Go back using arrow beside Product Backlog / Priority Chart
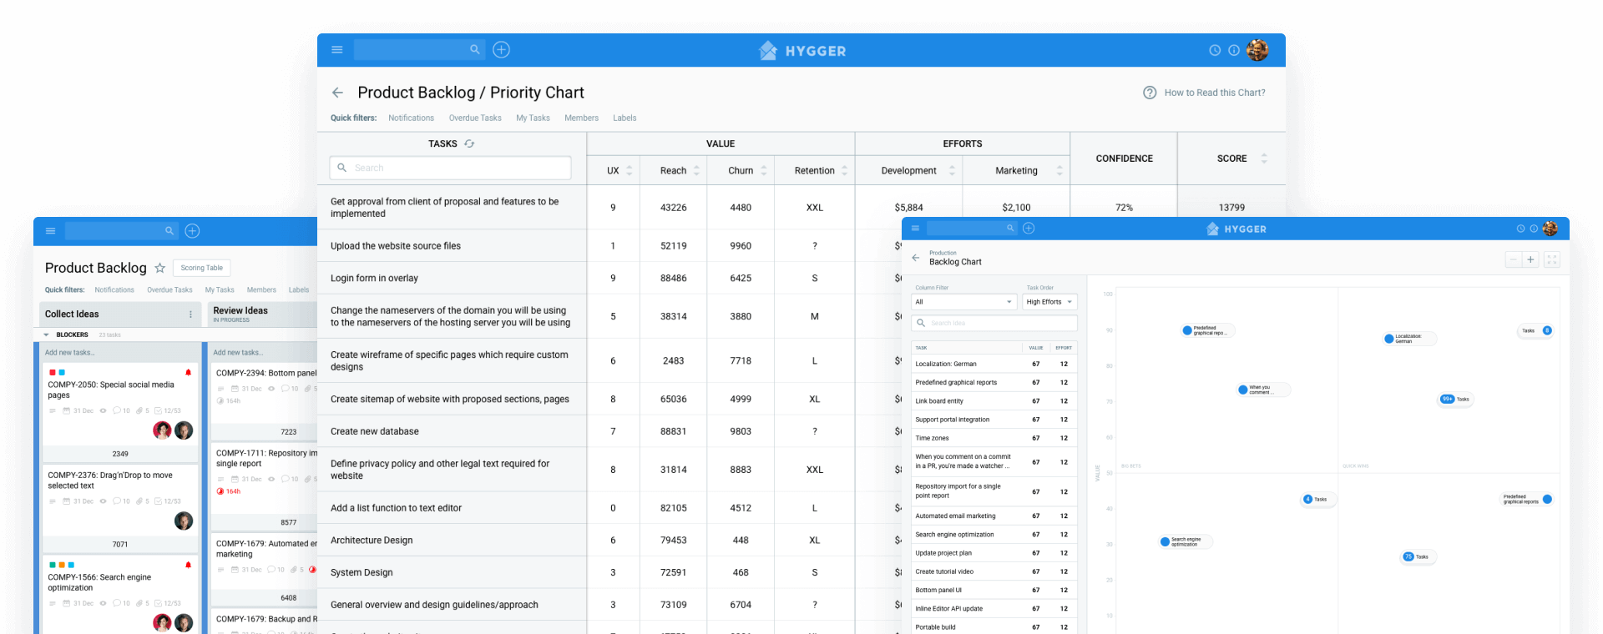 point(337,93)
